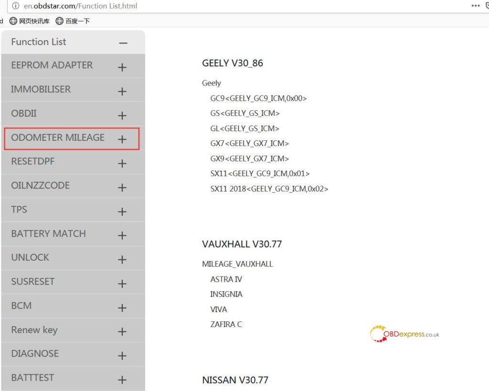This screenshot has height=391, width=489.
Task: Click the ZAFIRA C entry
Action: click(x=226, y=325)
